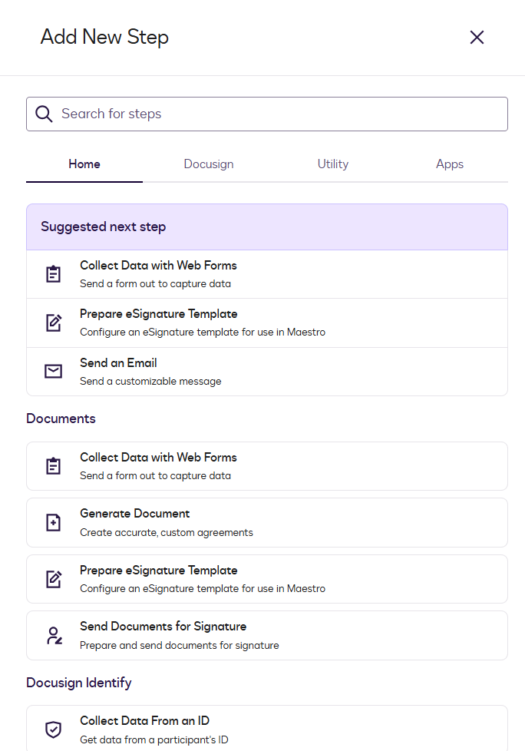This screenshot has width=525, height=751.
Task: Click the clipboard icon beside Collect Data with Web Forms
Action: tap(53, 273)
